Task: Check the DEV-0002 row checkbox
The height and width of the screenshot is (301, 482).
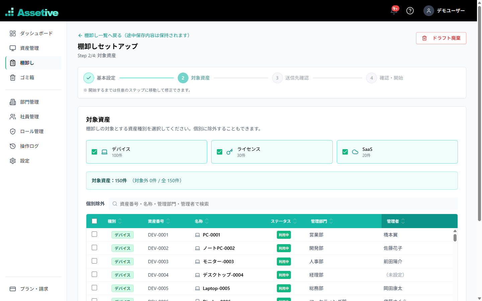Action: (94, 247)
